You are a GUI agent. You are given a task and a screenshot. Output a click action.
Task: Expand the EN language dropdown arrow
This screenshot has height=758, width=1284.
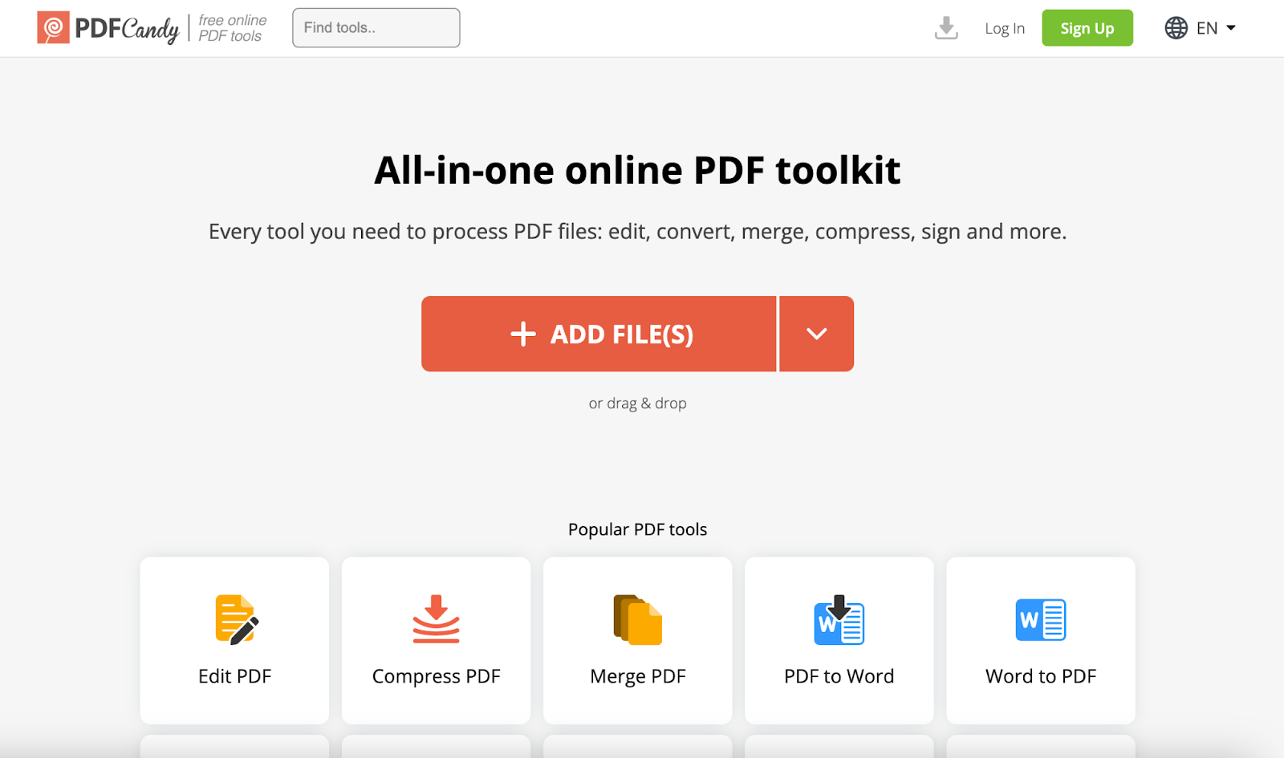click(1231, 28)
